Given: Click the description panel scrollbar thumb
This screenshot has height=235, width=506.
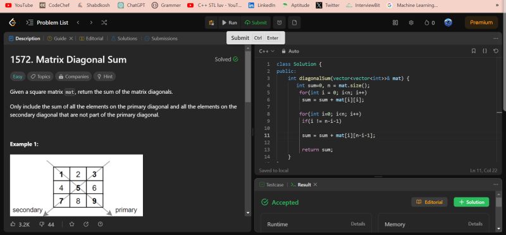Looking at the screenshot, I should point(248,77).
